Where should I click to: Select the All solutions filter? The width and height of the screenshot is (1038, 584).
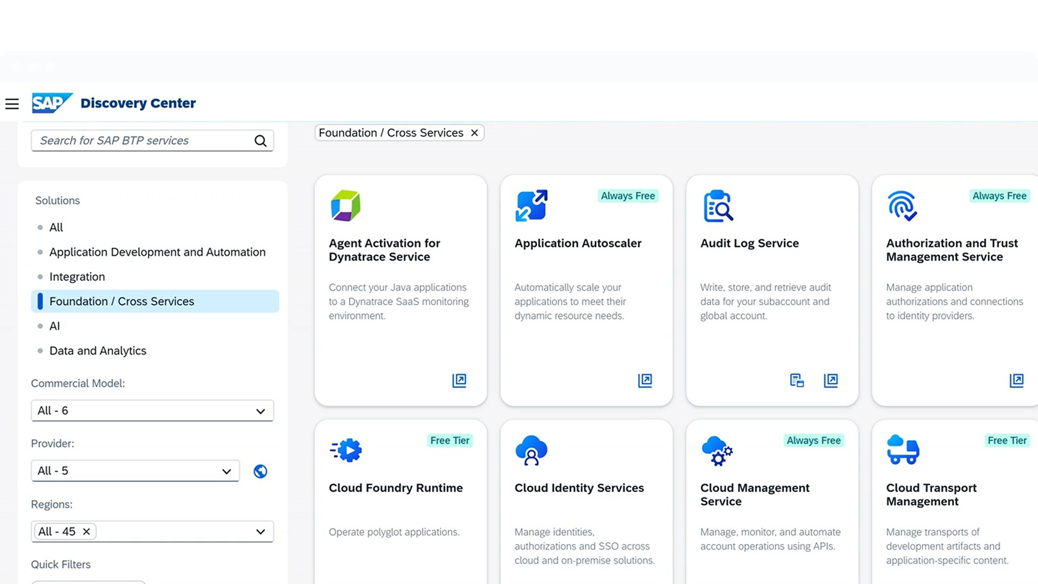click(56, 227)
